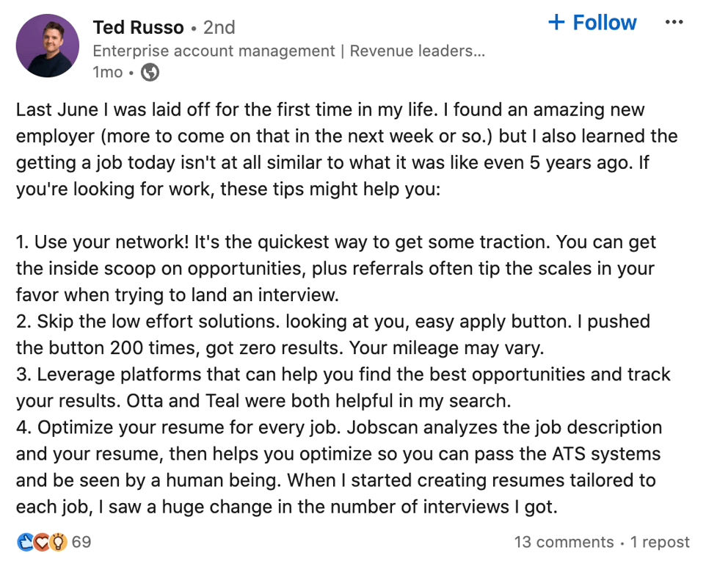Click tip 3 mentioning Otta and Teal
This screenshot has height=564, width=706.
[x=343, y=388]
